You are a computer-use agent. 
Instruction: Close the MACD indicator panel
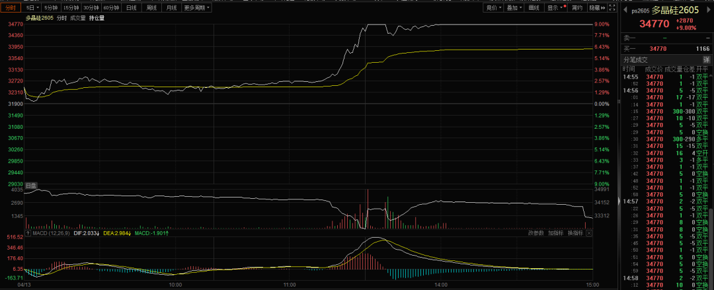(x=589, y=233)
